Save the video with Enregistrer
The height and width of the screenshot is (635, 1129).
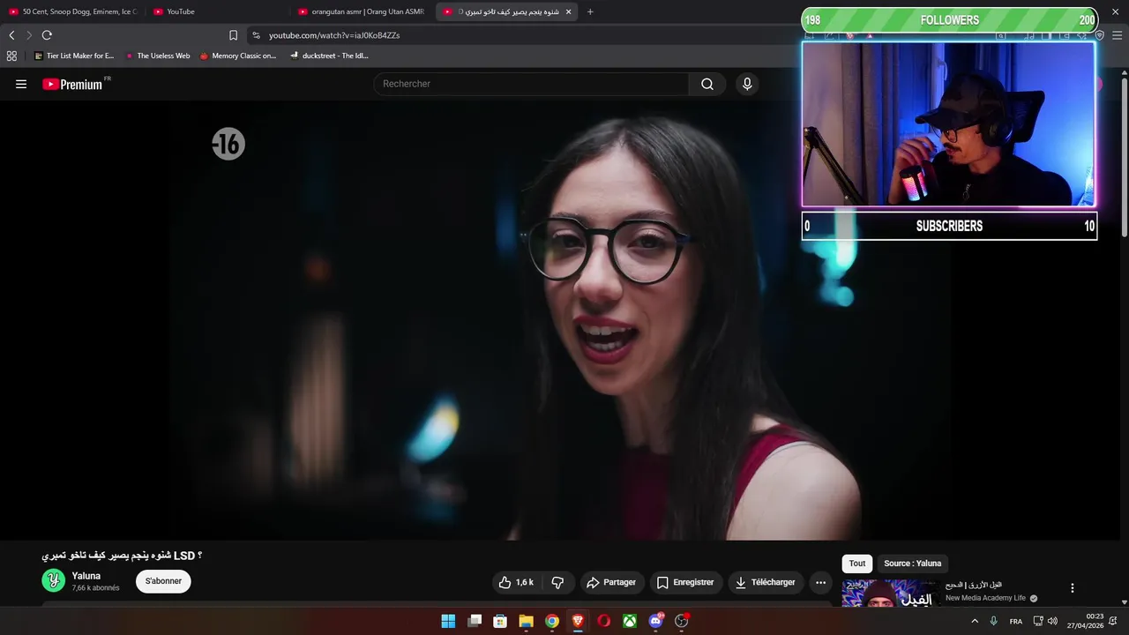[685, 582]
